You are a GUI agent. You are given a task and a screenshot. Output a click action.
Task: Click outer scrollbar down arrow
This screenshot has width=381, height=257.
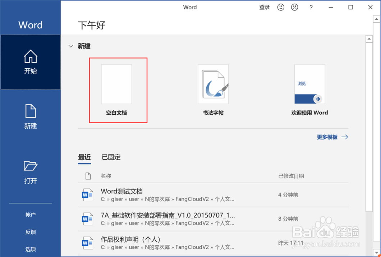pyautogui.click(x=377, y=253)
